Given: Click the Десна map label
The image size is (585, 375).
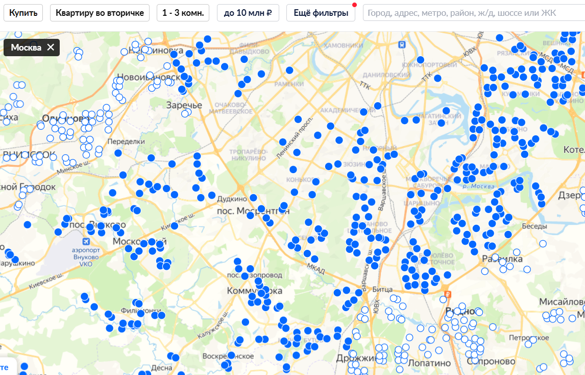Looking at the screenshot, I should [162, 368].
